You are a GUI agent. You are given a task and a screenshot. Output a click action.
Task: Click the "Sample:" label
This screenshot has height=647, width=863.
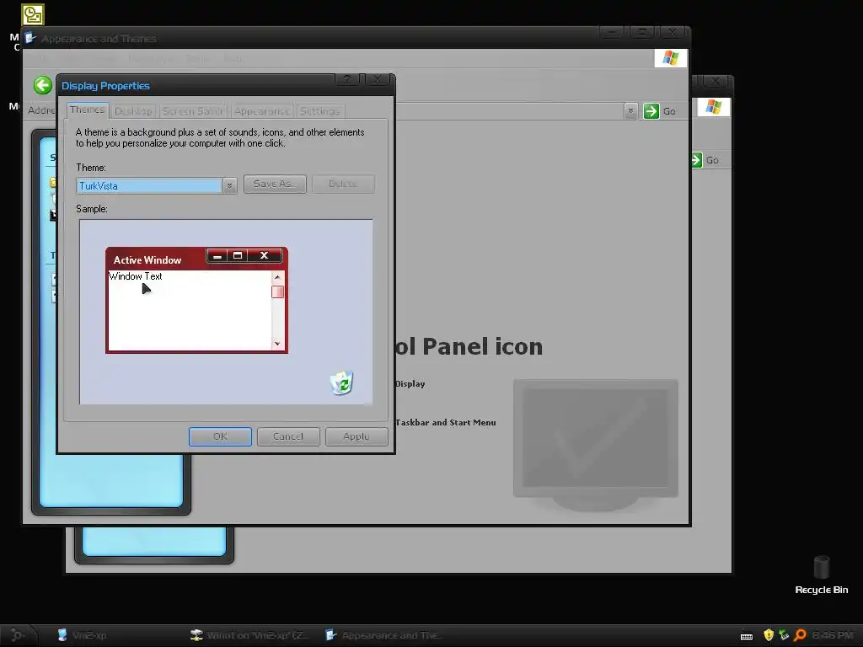click(92, 209)
